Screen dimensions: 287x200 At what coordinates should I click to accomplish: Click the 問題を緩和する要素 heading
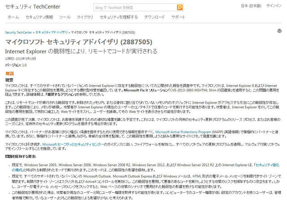tap(21, 157)
